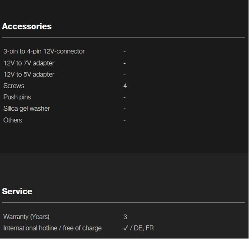Viewport: 249px width, 239px height.
Task: Click the DE, FR hotline countries text
Action: pyautogui.click(x=144, y=228)
